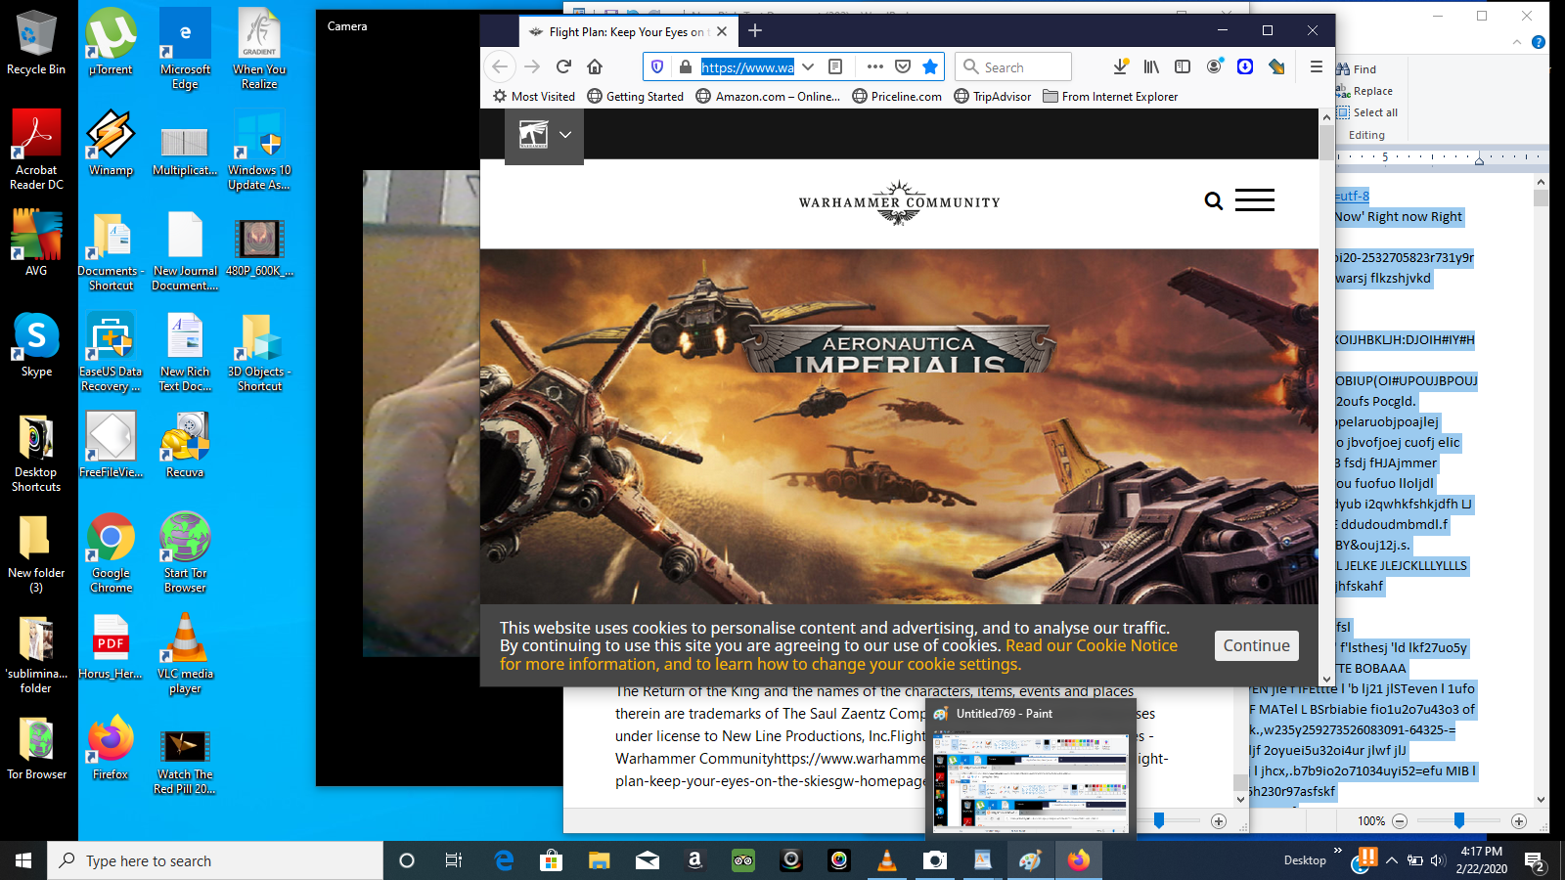1565x880 pixels.
Task: Select Acrobat Reader DC desktop icon
Action: [x=36, y=150]
